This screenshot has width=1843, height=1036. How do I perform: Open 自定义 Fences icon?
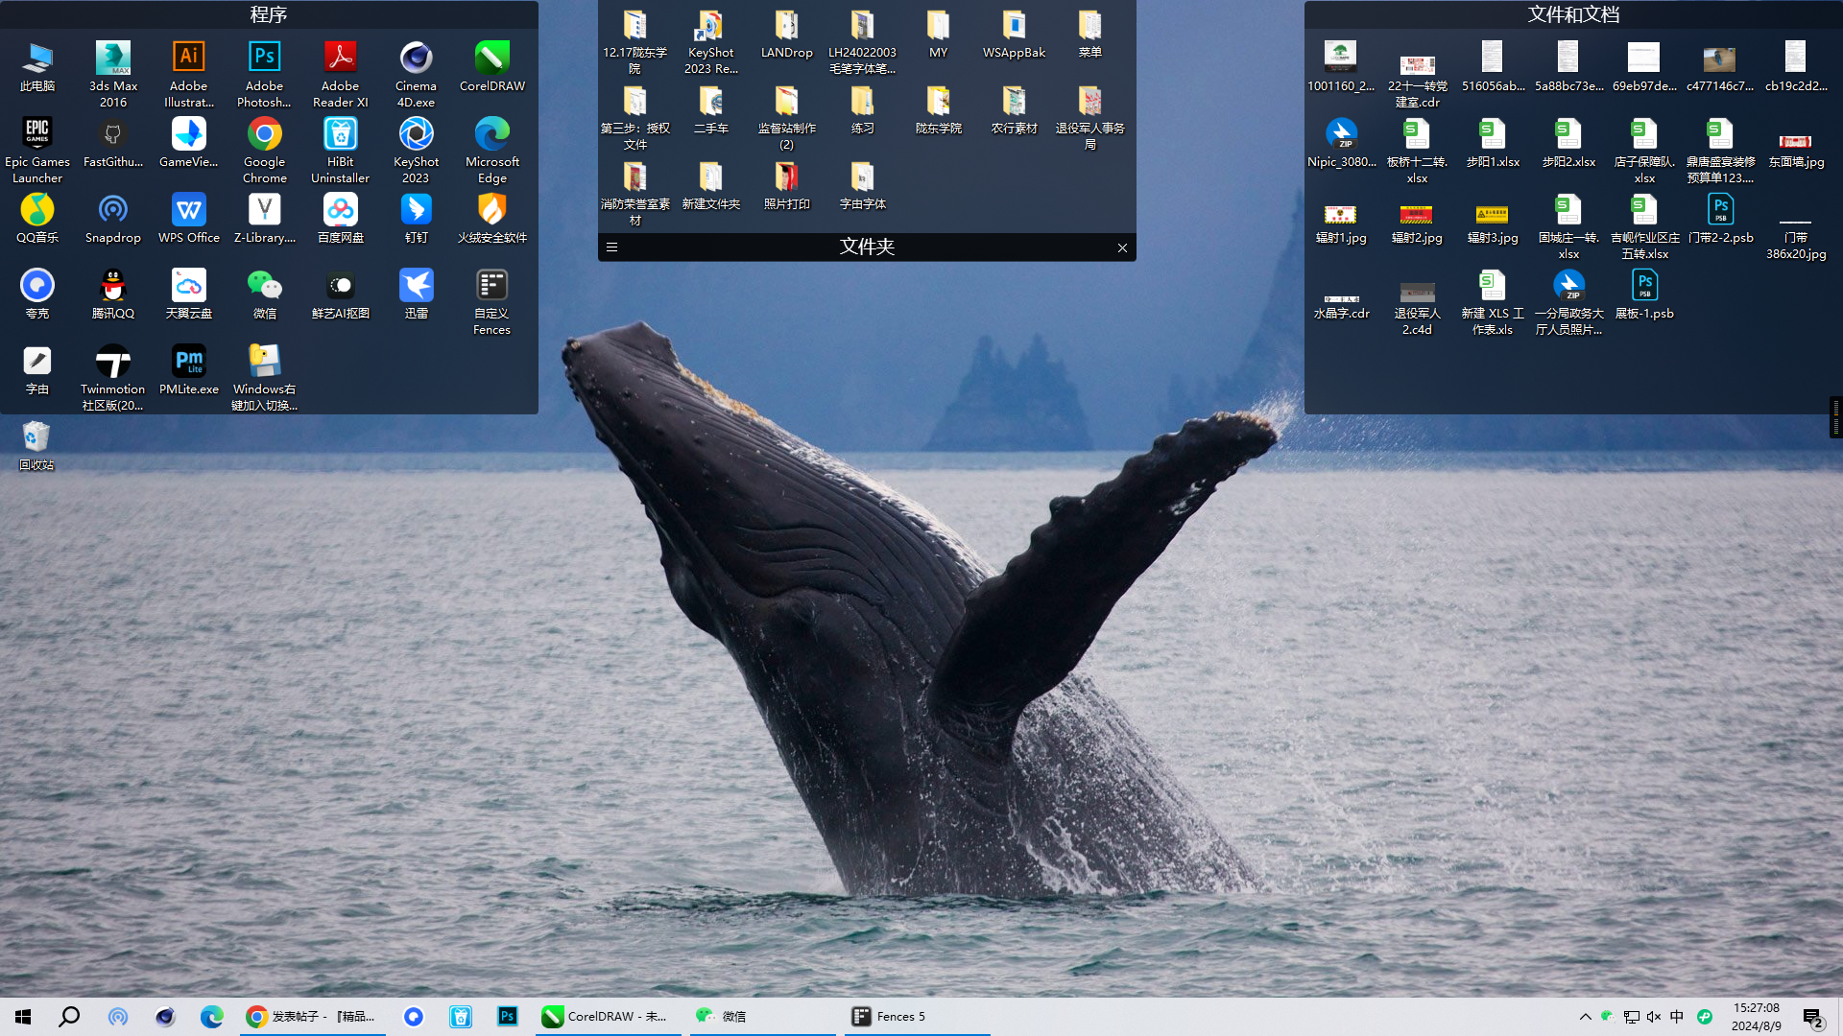[x=492, y=301]
